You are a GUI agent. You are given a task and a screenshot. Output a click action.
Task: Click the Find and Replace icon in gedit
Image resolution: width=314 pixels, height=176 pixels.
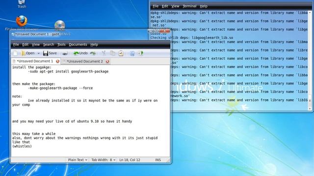point(141,53)
